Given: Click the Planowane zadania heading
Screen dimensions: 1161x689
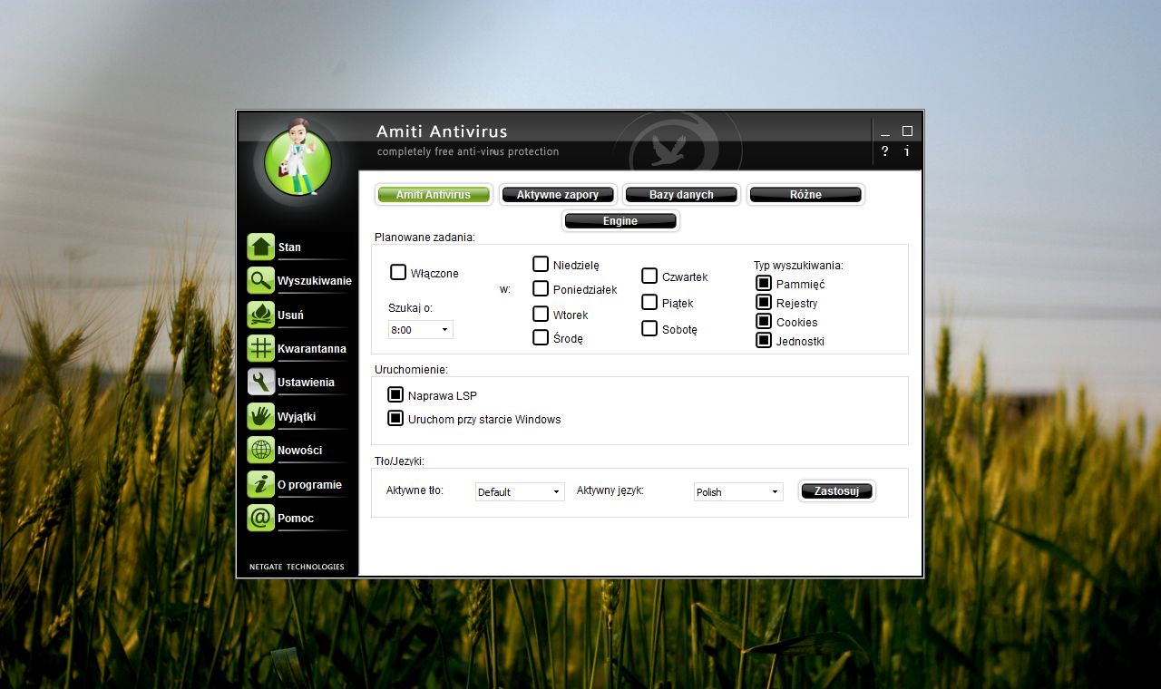Looking at the screenshot, I should click(x=424, y=238).
